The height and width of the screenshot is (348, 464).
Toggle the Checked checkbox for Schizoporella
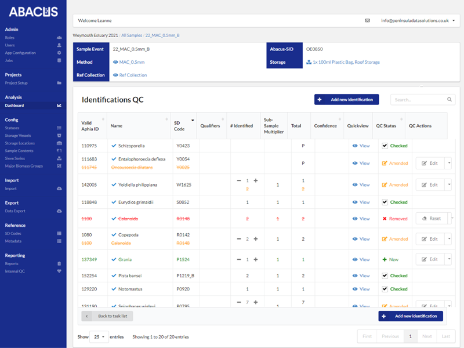[x=385, y=146]
